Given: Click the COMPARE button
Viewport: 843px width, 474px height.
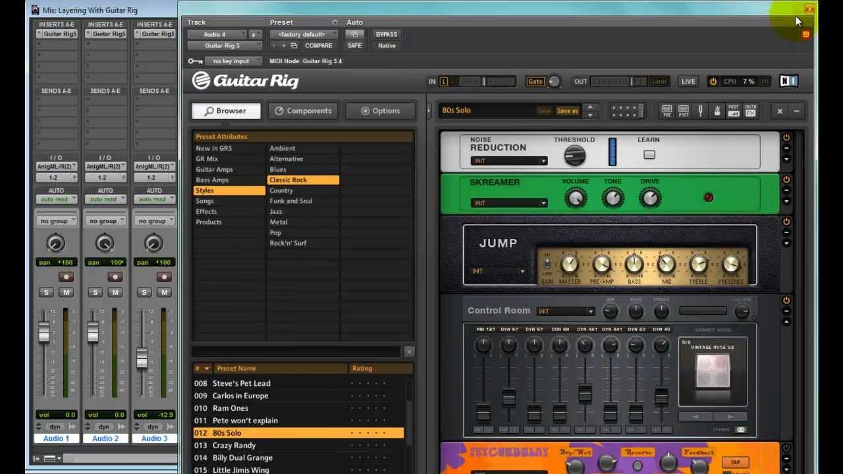Looking at the screenshot, I should [x=319, y=45].
